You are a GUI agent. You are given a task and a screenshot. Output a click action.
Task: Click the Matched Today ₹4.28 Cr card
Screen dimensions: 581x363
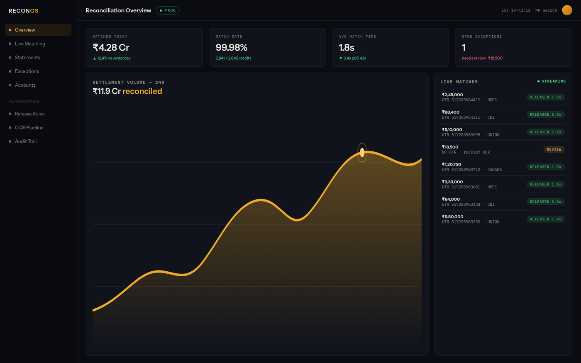click(x=144, y=47)
